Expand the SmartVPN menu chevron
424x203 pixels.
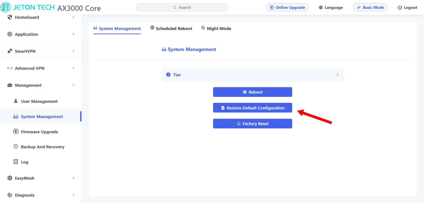[73, 51]
